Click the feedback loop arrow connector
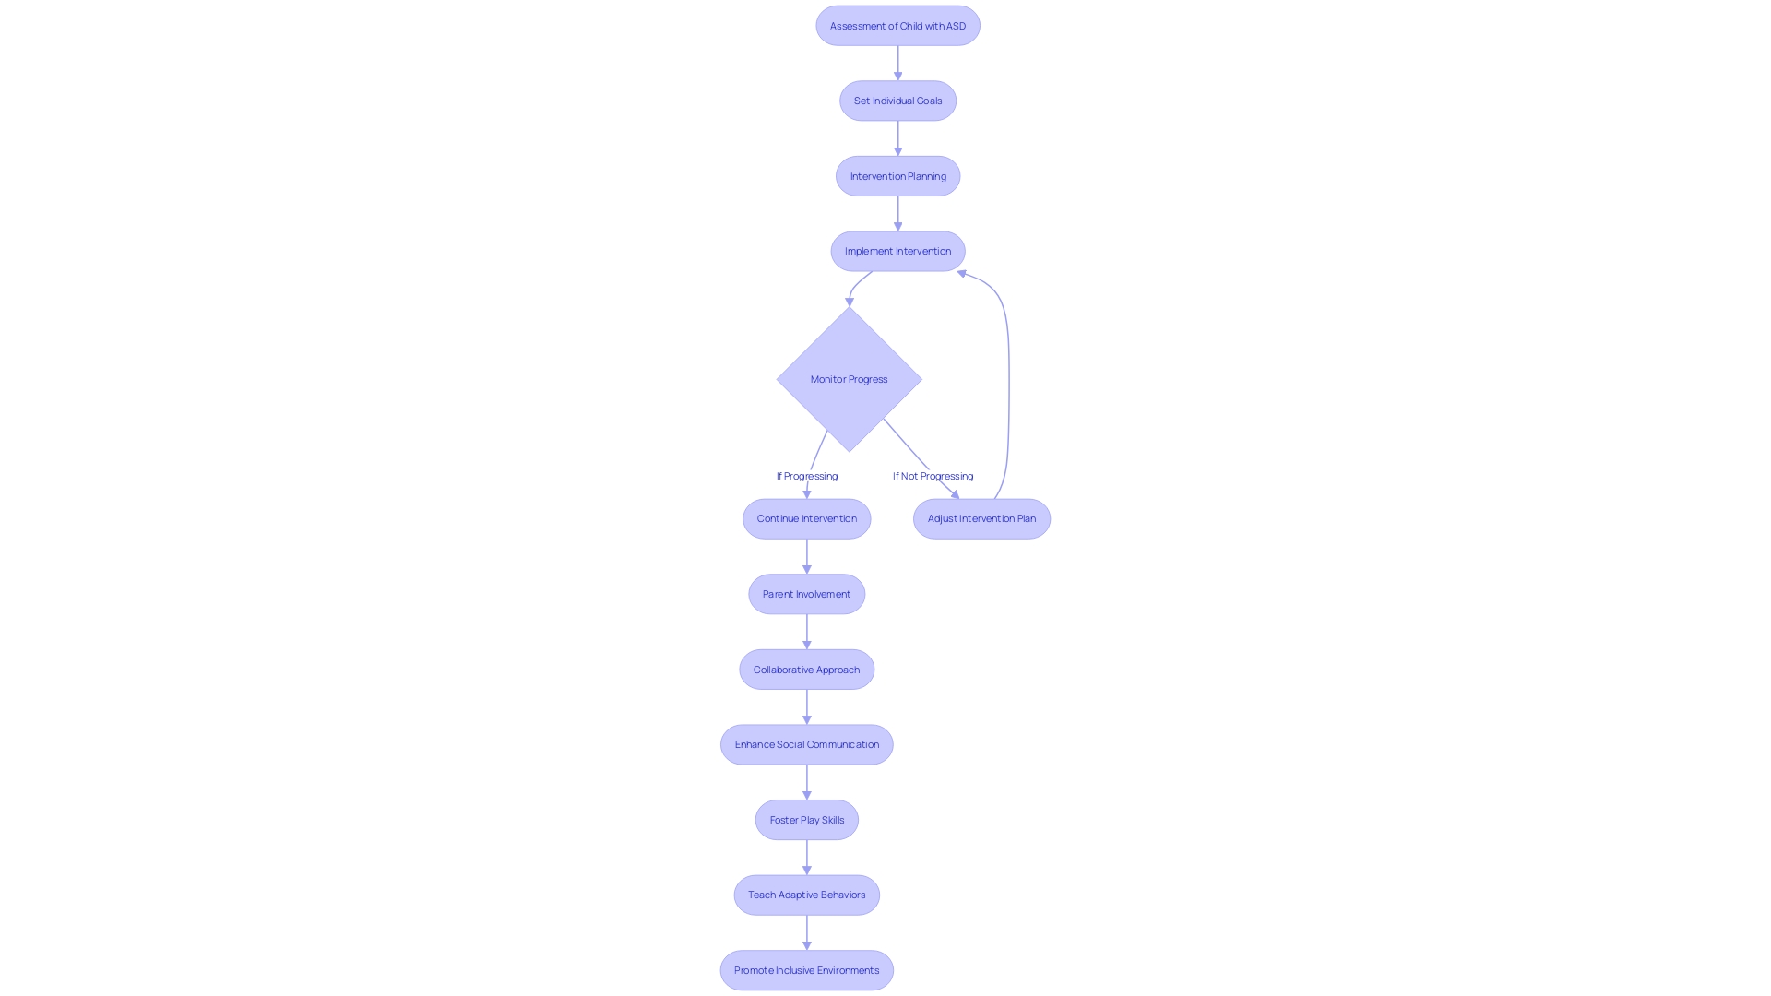The image size is (1771, 996). [1004, 378]
